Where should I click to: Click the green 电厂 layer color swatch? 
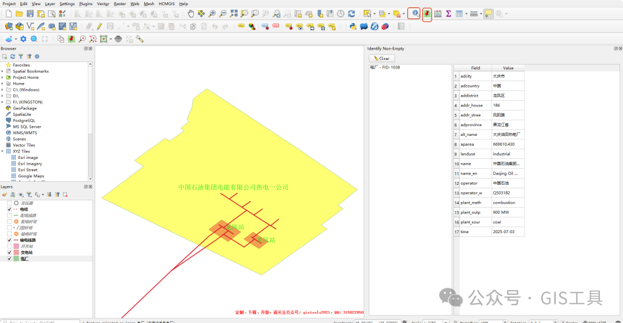click(16, 259)
